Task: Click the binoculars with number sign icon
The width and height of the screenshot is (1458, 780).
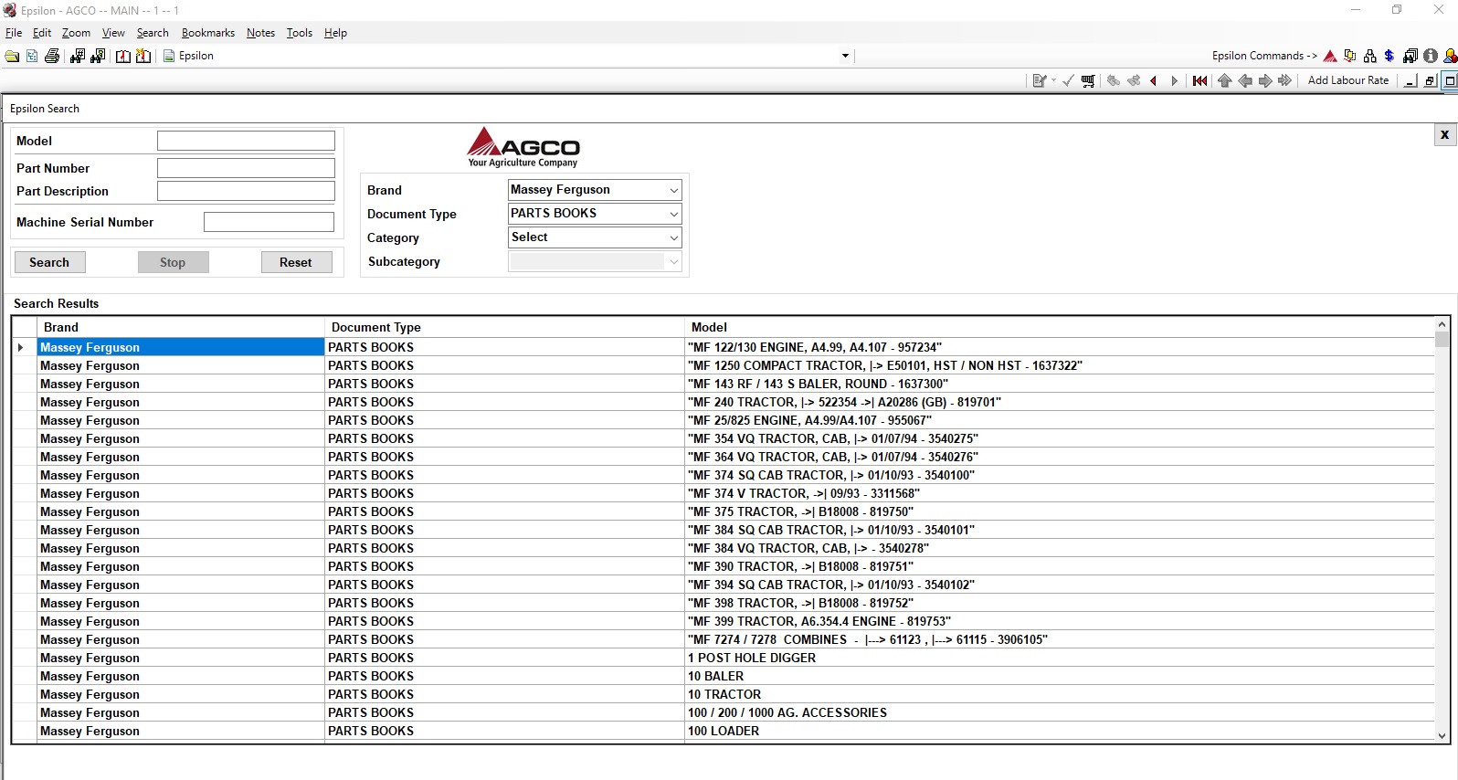Action: 78,56
